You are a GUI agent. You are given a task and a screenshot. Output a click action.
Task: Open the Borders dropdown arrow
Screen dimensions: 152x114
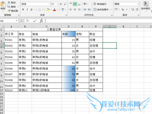pyautogui.click(x=43, y=9)
